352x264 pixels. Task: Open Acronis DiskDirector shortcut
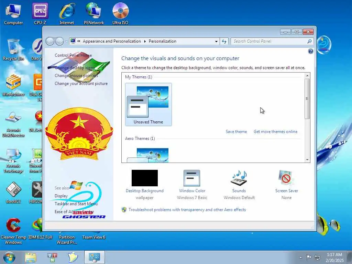[x=13, y=124]
